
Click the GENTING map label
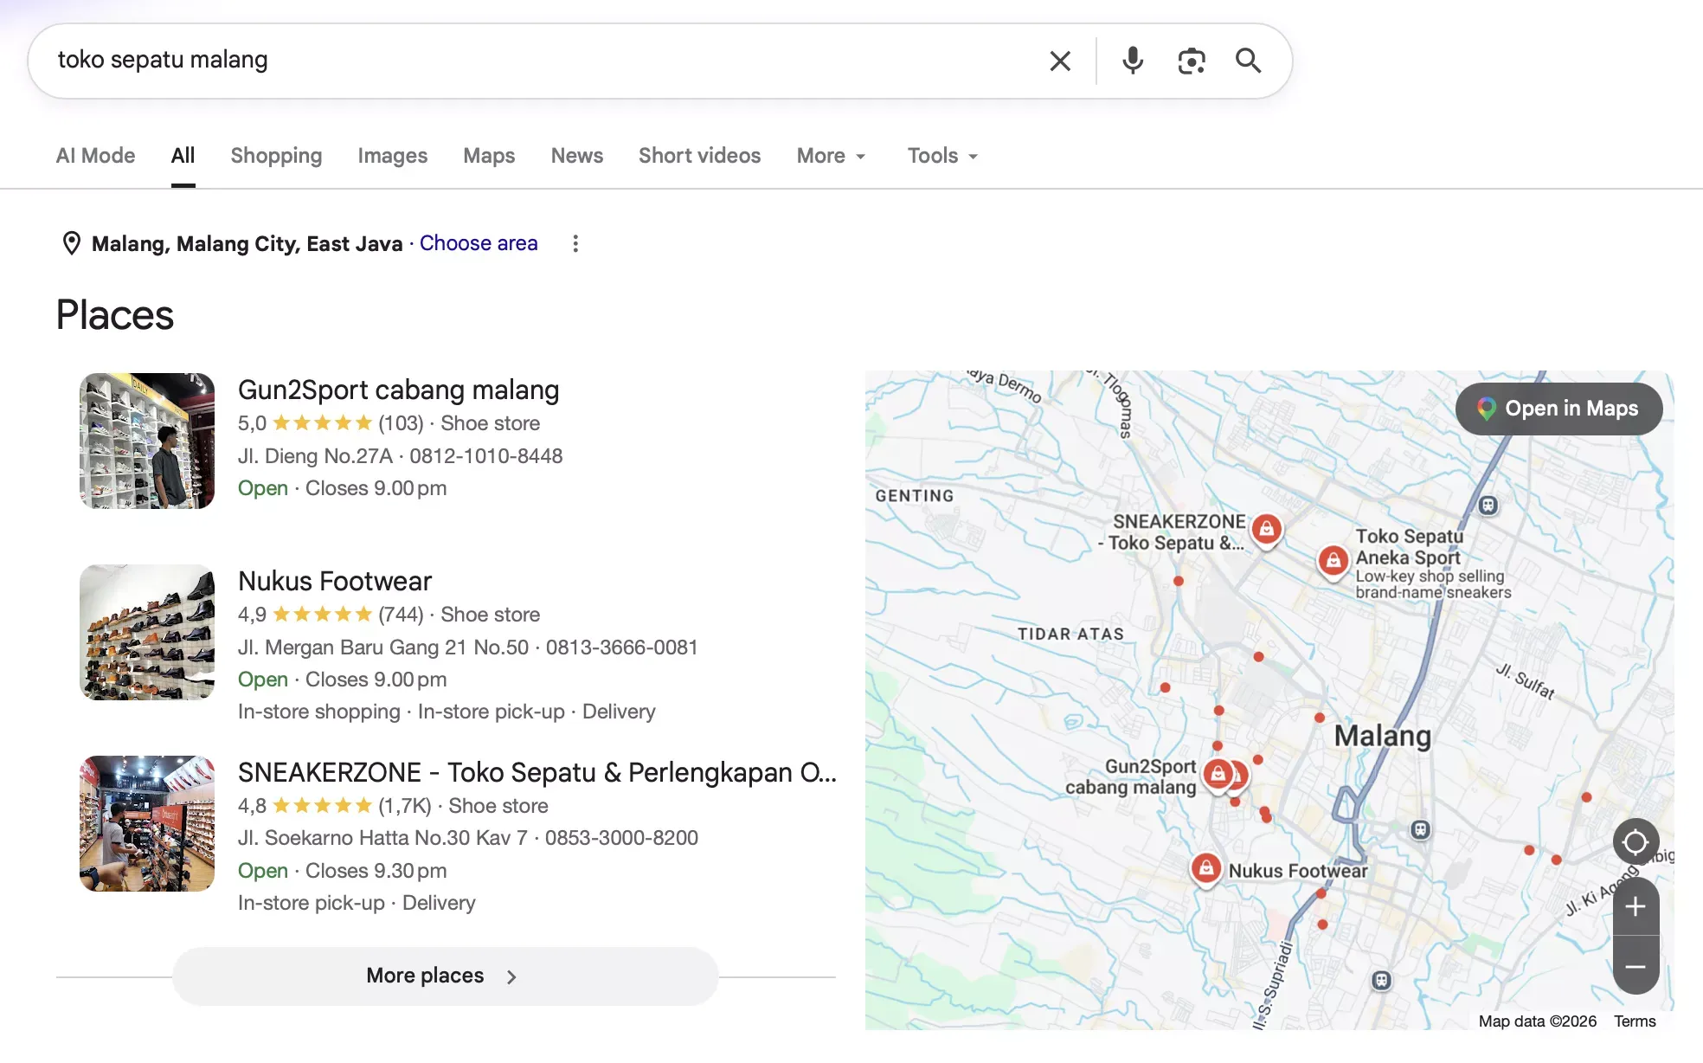click(x=914, y=496)
